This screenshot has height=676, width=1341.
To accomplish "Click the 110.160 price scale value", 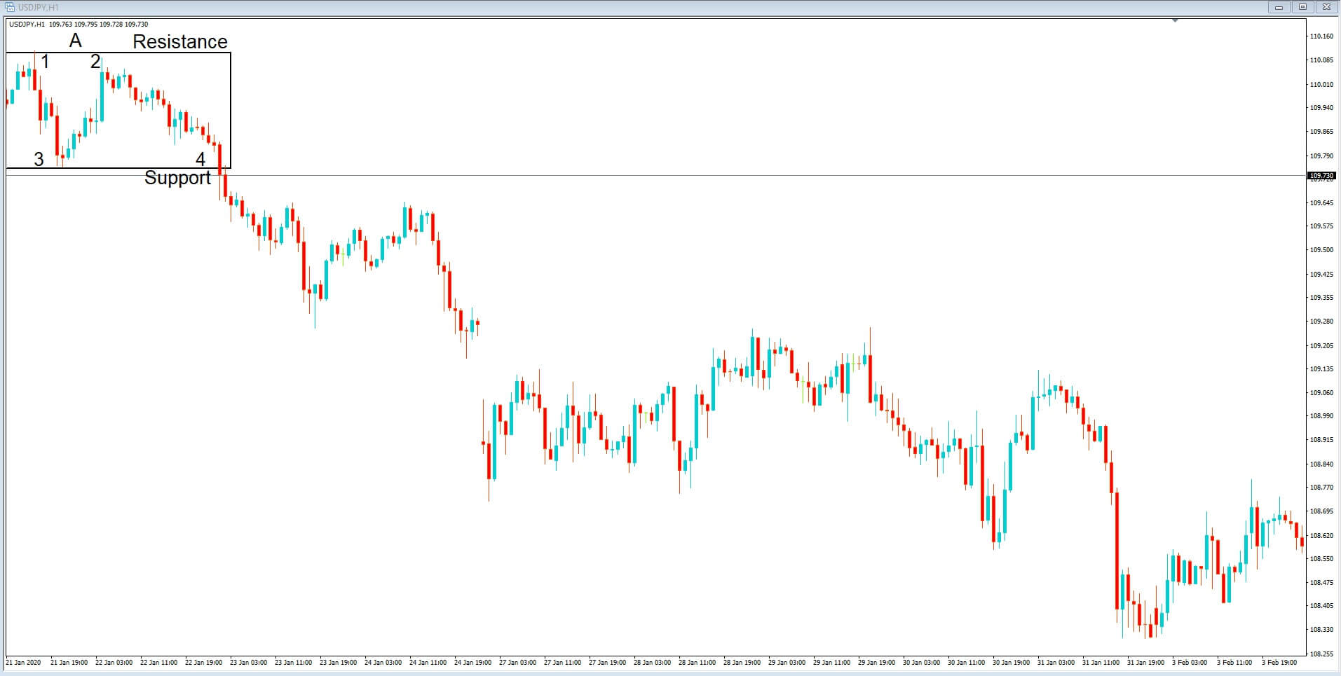I will pos(1321,36).
